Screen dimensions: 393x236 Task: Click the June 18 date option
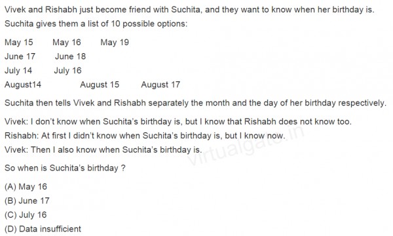(71, 56)
